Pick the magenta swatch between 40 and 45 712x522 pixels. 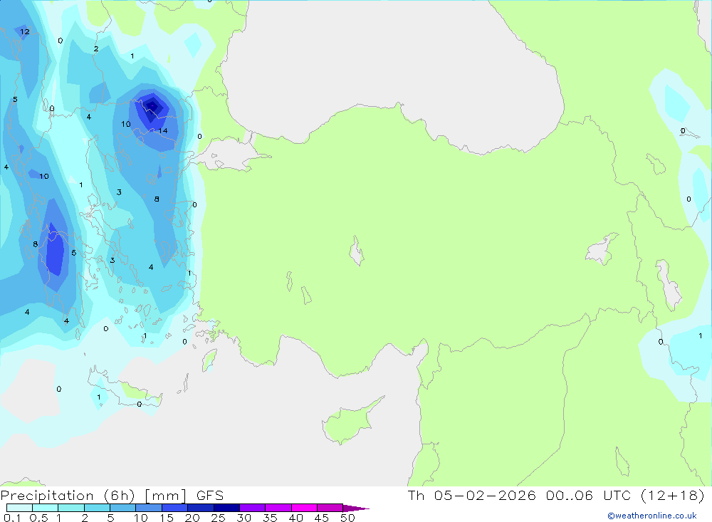click(x=304, y=508)
